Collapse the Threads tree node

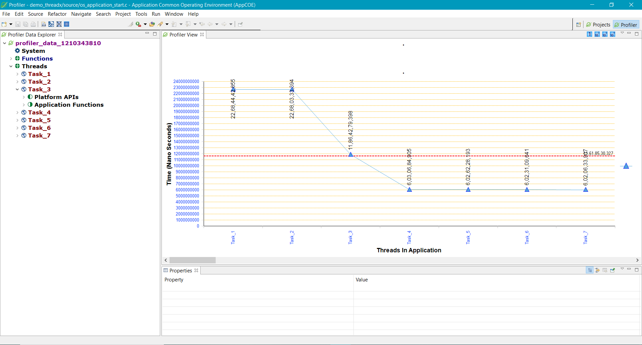[11, 66]
